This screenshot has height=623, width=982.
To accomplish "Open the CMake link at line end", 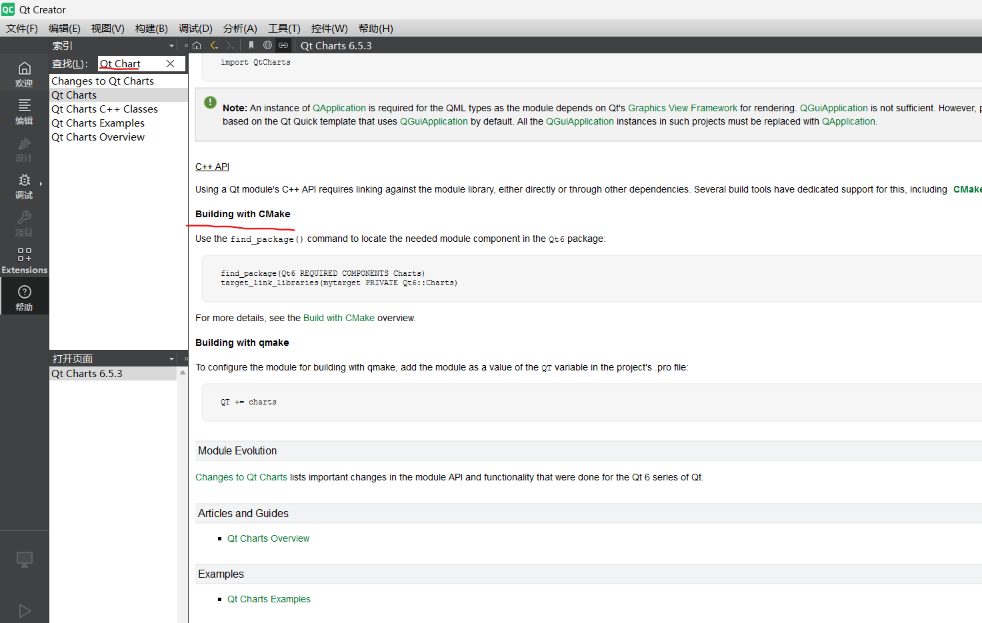I will pyautogui.click(x=967, y=189).
